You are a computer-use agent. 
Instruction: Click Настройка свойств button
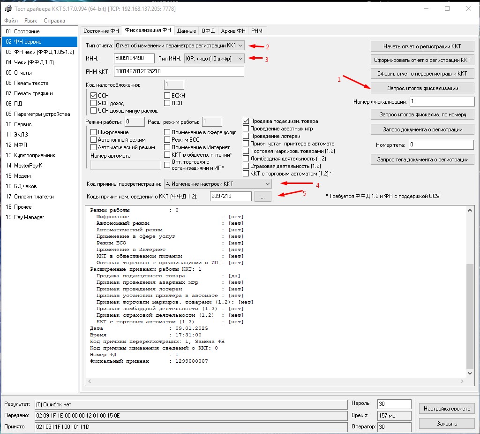tap(447, 409)
